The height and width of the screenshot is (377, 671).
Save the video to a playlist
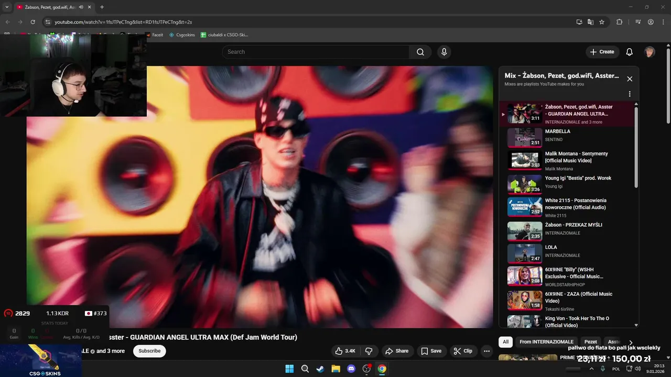pos(431,351)
